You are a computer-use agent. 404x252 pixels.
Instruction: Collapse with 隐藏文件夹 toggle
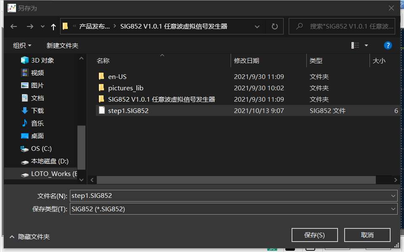29,236
